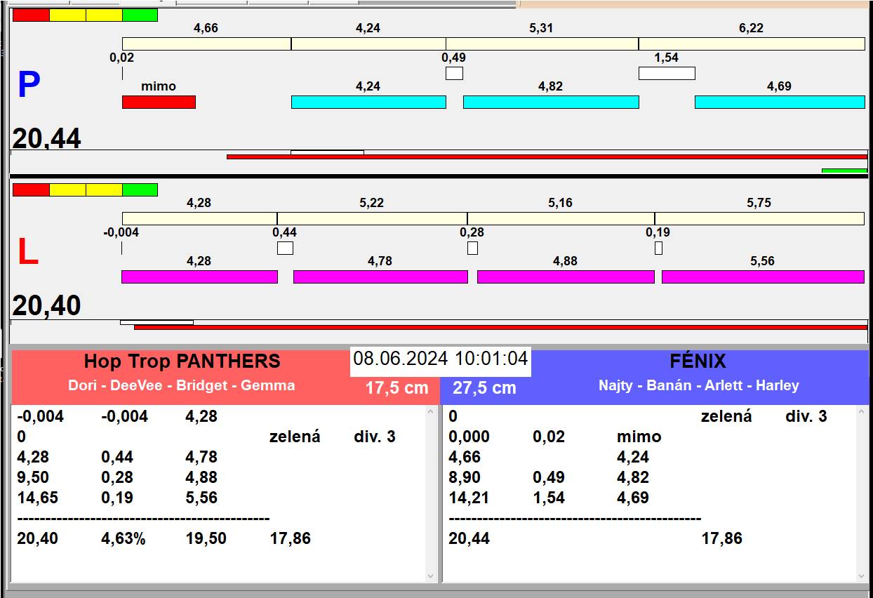This screenshot has height=598, width=873.
Task: Click the 'Hop Trop PANTHERS' team header
Action: pos(182,361)
